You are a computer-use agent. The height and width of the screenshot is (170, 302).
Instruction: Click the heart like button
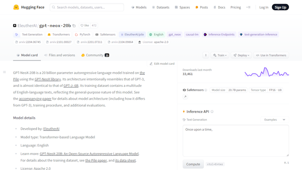pyautogui.click(x=84, y=25)
